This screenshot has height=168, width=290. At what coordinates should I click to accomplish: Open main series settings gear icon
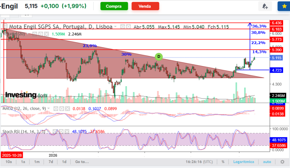[128, 27]
